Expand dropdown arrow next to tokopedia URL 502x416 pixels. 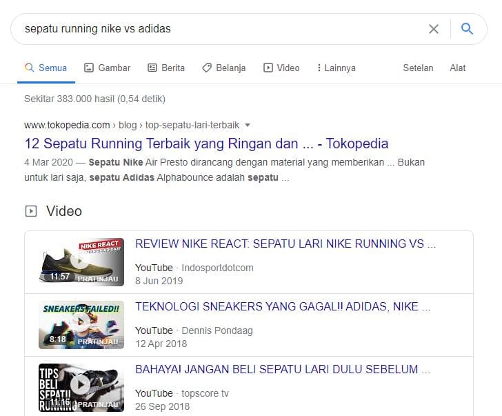coord(247,126)
